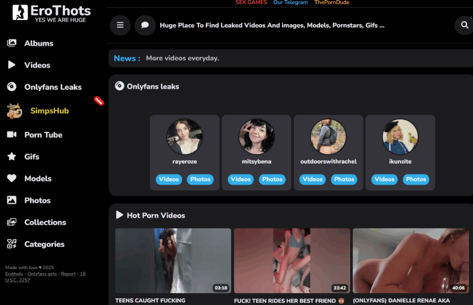The image size is (473, 305).
Task: Click the Videos play icon in sidebar
Action: click(12, 65)
